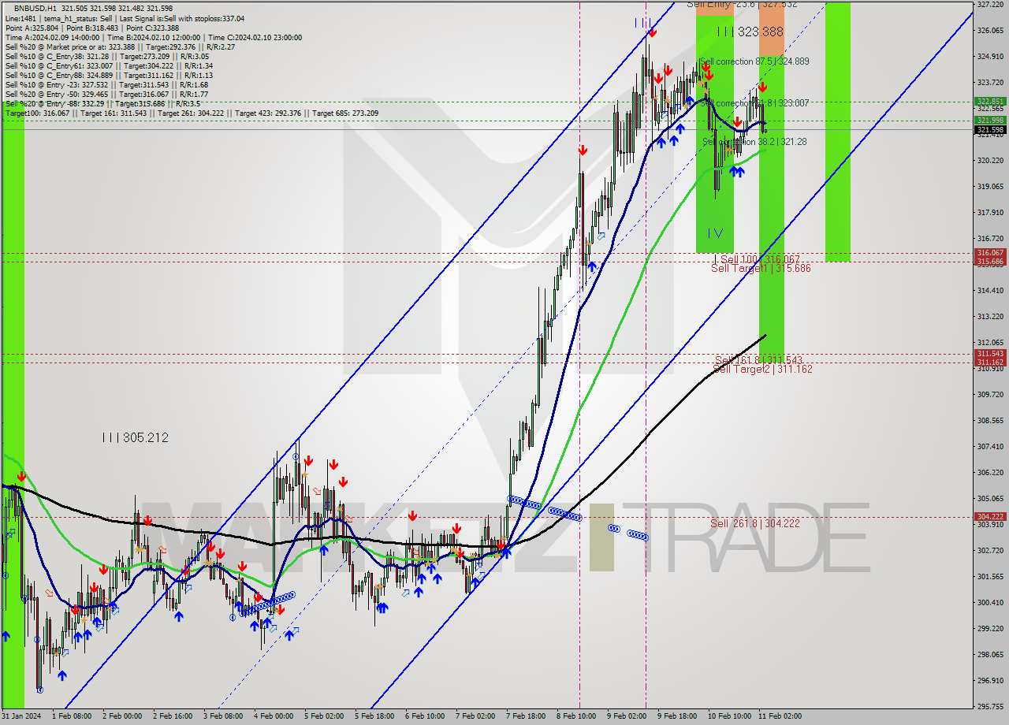Click the 323.720 price axis label
Image resolution: width=1009 pixels, height=725 pixels.
pos(990,83)
